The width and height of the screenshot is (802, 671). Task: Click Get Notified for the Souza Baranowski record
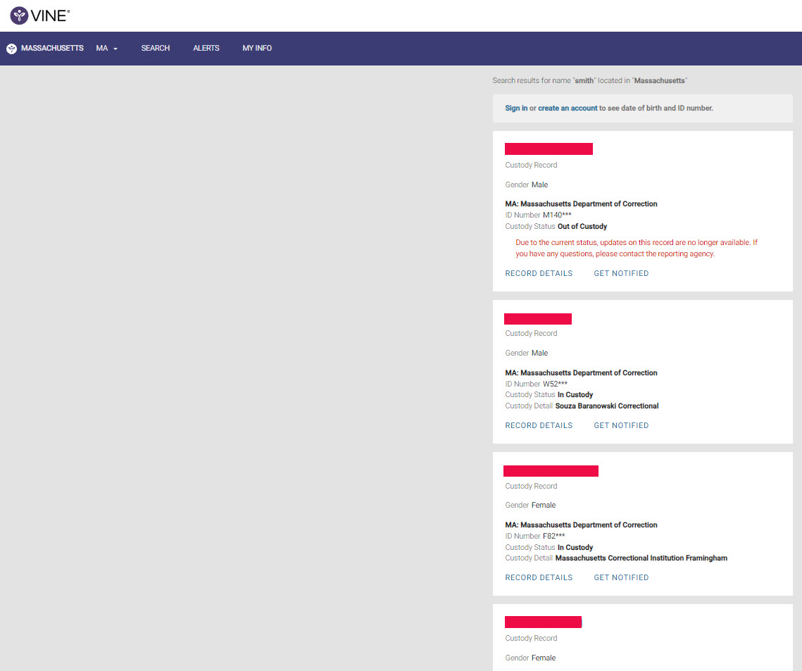pyautogui.click(x=621, y=425)
